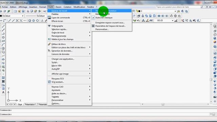
Task: Select the Arc draw tool
Action: [x=3, y=45]
